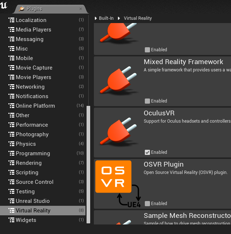Click the Media Players category list icon
The image size is (231, 234).
click(11, 30)
